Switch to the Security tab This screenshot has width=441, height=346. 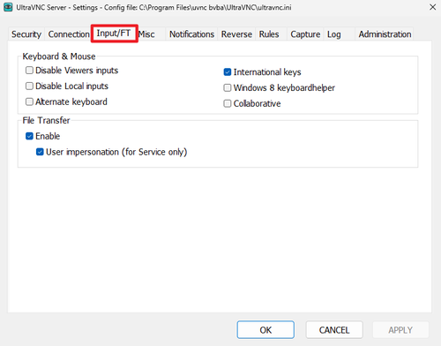(26, 34)
